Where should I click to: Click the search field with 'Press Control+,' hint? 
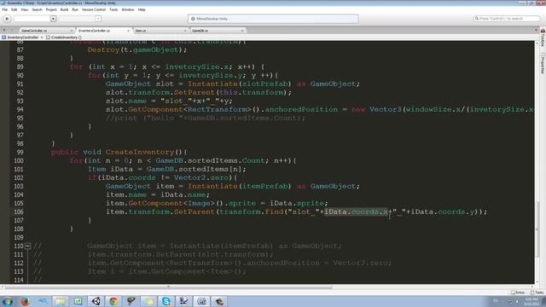(x=506, y=19)
